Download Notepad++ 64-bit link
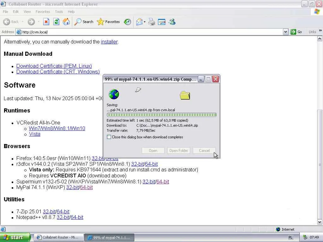Screen dimensions: 323x242 pos(77,217)
